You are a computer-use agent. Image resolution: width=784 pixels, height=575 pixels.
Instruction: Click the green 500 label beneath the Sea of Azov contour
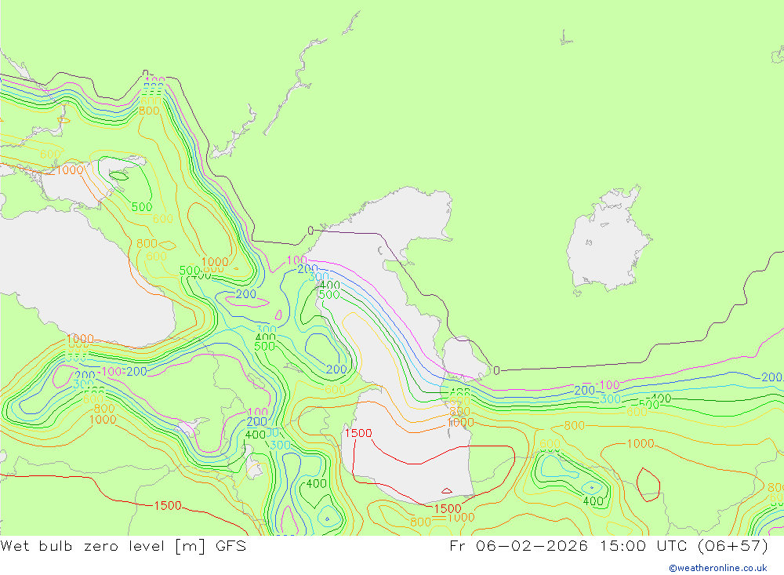[x=142, y=206]
